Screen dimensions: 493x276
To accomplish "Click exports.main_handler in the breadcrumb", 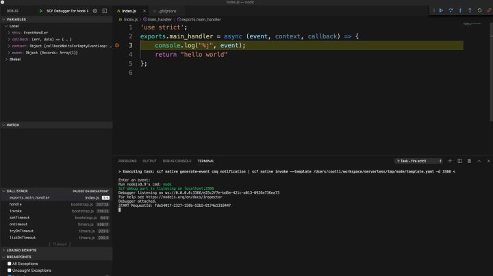I will click(x=199, y=19).
